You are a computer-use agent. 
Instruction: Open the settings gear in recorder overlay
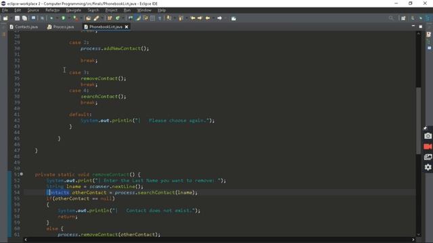(x=428, y=167)
